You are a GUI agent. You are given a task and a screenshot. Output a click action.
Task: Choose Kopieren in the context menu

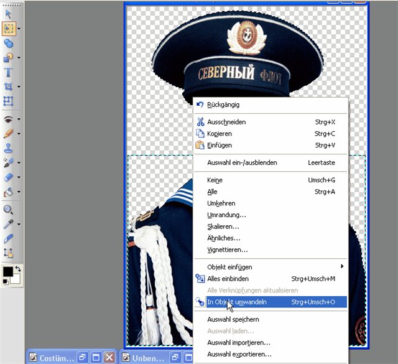[271, 134]
